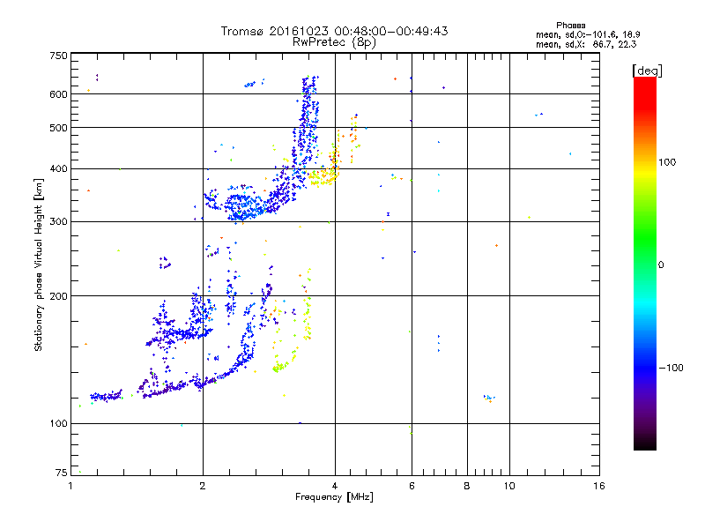Viewport: 705px width, 529px height.
Task: Click the 'Stationary phase Virtual Height [km]' axis label
Action: (39, 265)
